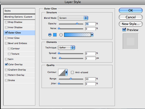The width and height of the screenshot is (145, 109).
Task: Select the solid color radio button
Action: 50,35
